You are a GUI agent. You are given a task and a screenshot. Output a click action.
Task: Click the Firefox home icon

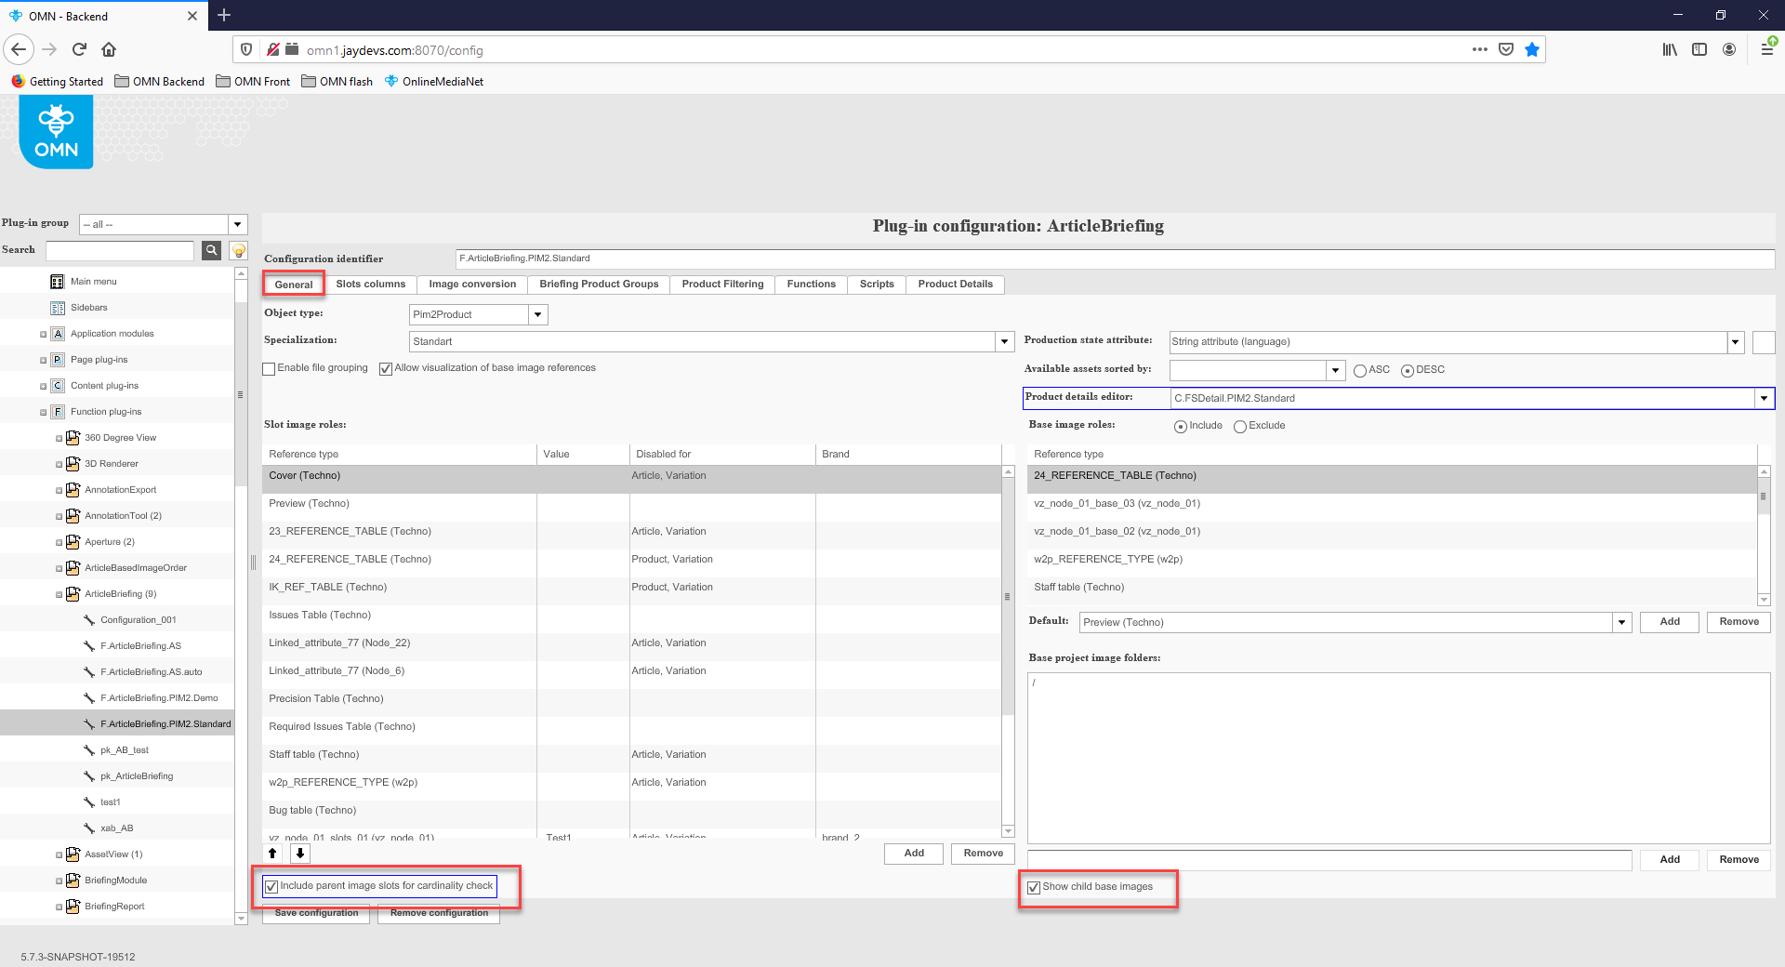click(109, 49)
